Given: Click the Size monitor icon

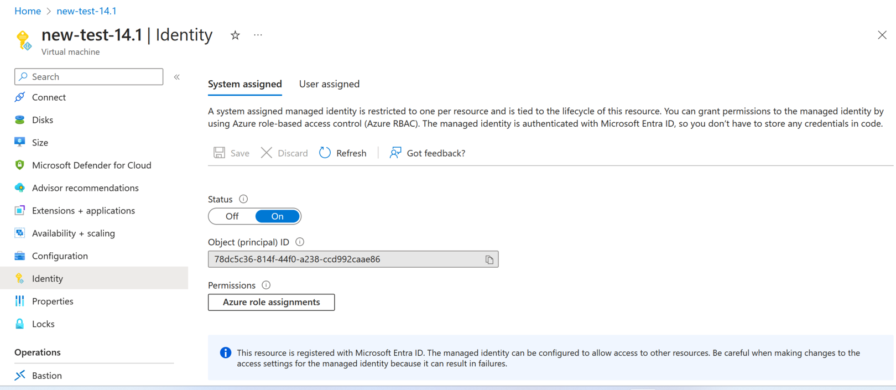Looking at the screenshot, I should click(20, 142).
